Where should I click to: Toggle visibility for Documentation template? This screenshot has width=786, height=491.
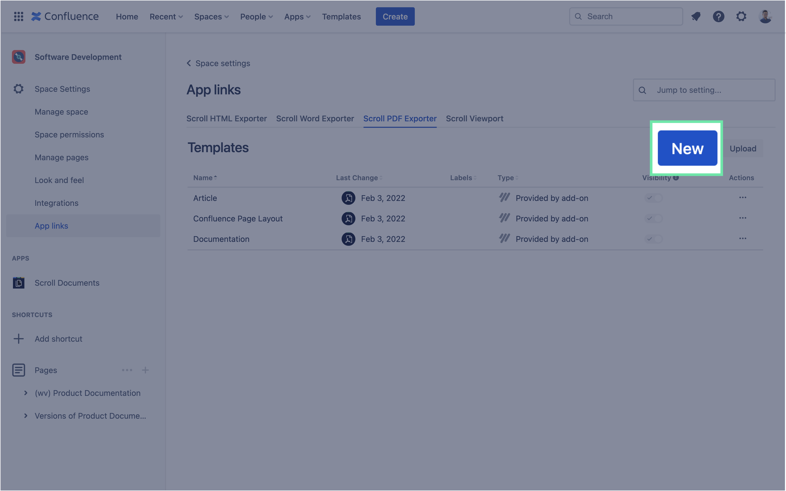pos(653,239)
